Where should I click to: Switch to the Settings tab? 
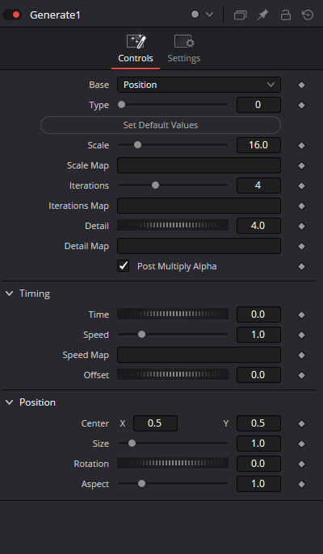[184, 49]
